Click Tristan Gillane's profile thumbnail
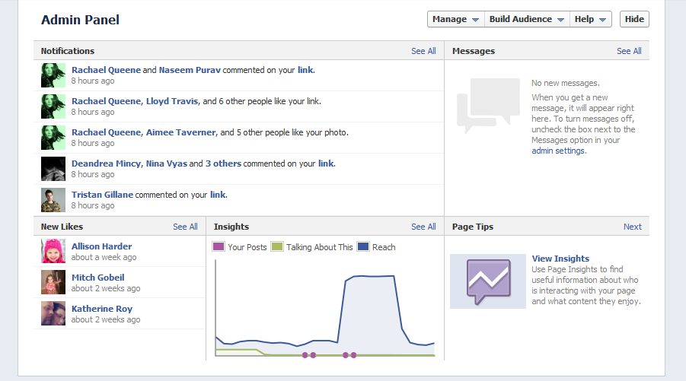This screenshot has height=381, width=686. pos(53,200)
